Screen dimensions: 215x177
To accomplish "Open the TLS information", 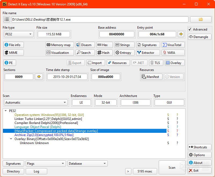I will 156,63.
